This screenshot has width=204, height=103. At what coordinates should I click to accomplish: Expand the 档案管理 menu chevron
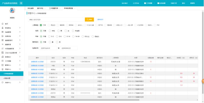coord(20,32)
